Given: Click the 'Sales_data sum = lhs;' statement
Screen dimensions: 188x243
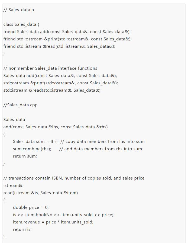Looking at the screenshot, I should pos(35,142).
